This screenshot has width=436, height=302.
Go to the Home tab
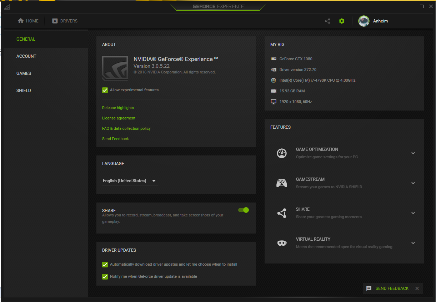28,21
